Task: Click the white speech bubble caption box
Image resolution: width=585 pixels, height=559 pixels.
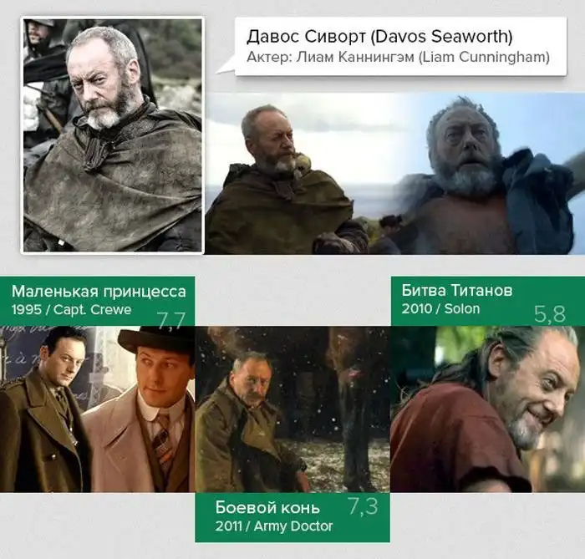Action: coord(400,46)
